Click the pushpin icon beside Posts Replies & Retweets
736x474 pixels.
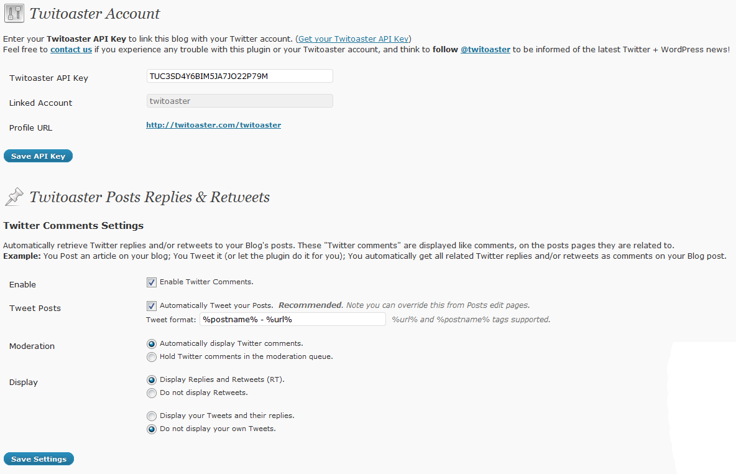coord(14,197)
